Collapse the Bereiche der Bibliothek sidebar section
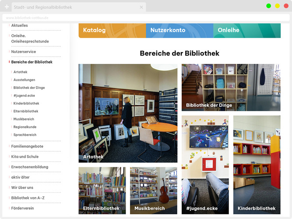292x219 pixels. 32,62
